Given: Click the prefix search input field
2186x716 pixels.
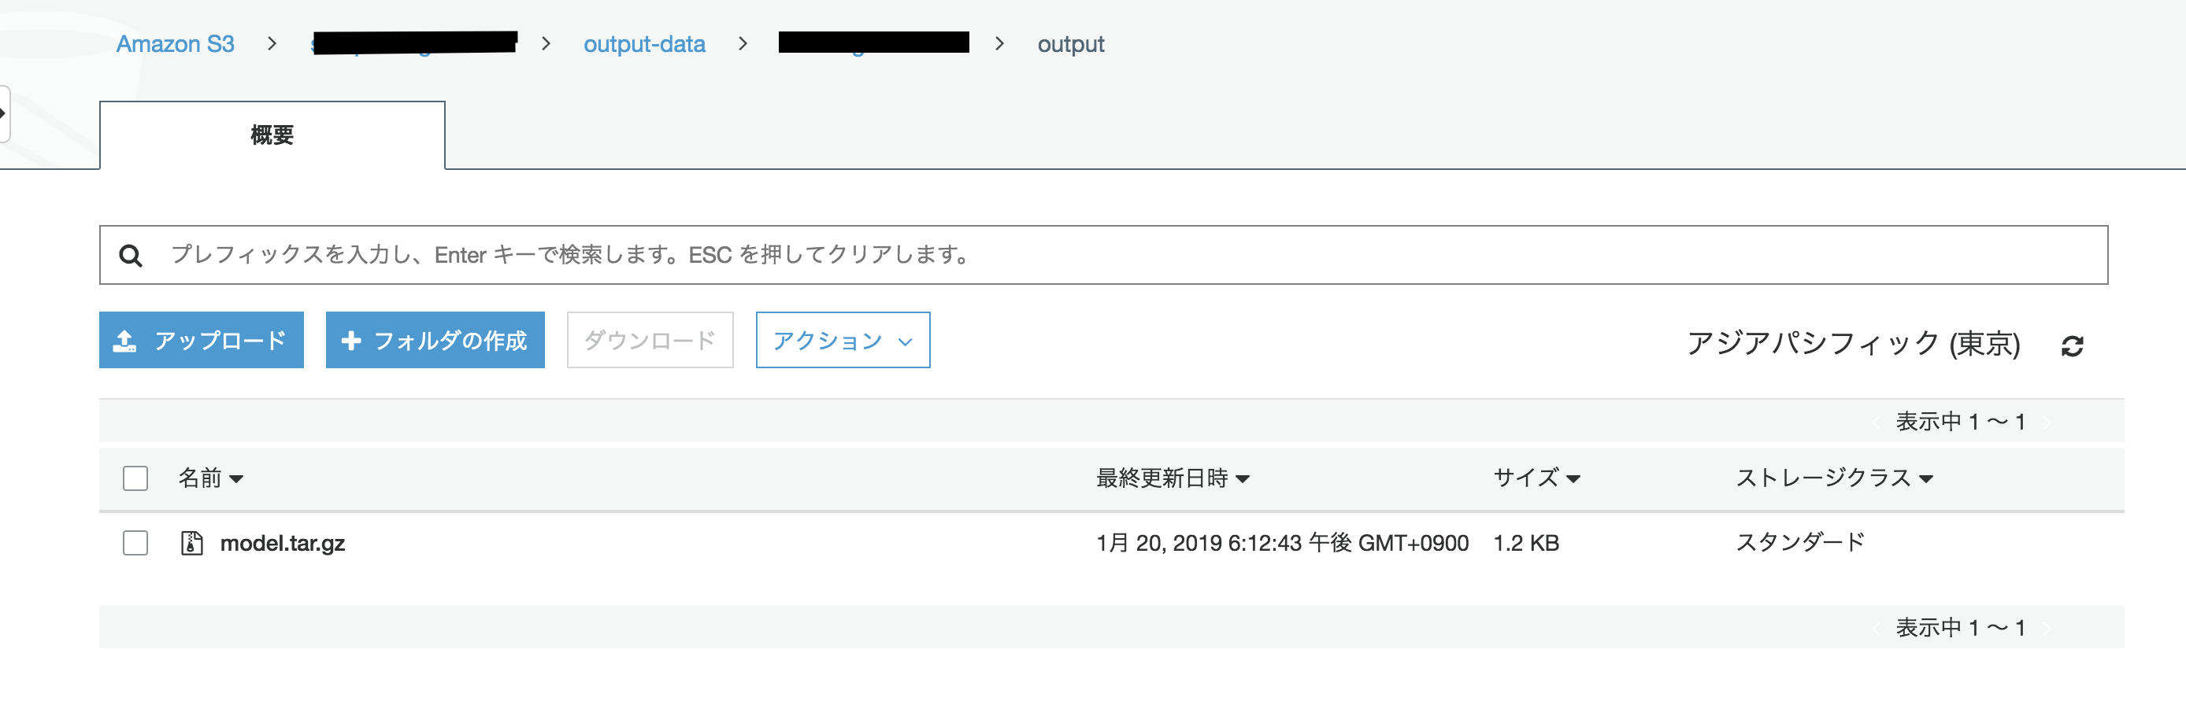Looking at the screenshot, I should [x=1103, y=254].
